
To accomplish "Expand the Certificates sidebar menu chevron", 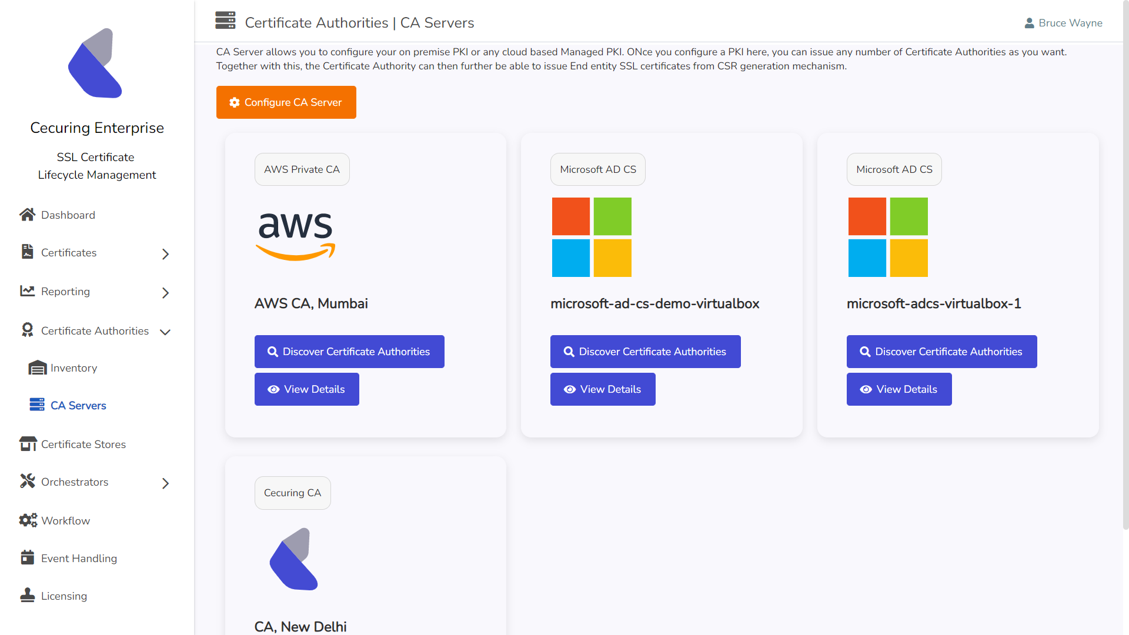I will pyautogui.click(x=165, y=254).
